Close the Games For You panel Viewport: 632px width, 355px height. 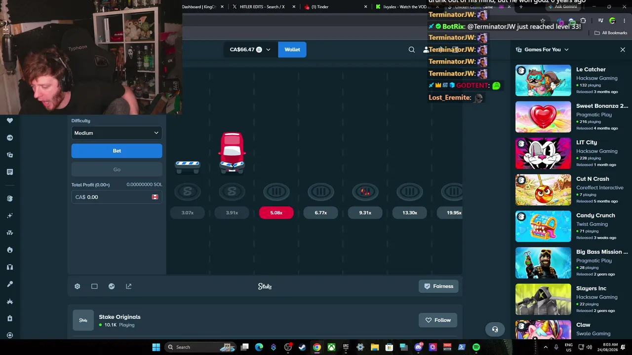(x=623, y=50)
